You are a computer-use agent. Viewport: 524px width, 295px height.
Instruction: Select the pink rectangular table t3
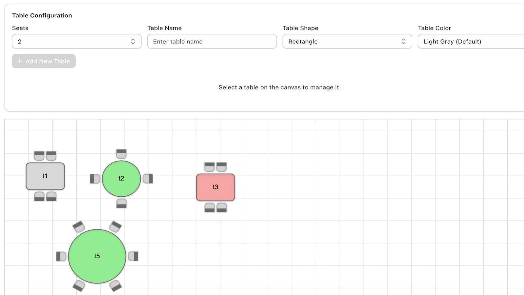(x=215, y=187)
